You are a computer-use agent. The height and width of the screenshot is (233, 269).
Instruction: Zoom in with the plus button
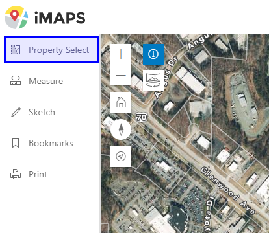click(121, 54)
